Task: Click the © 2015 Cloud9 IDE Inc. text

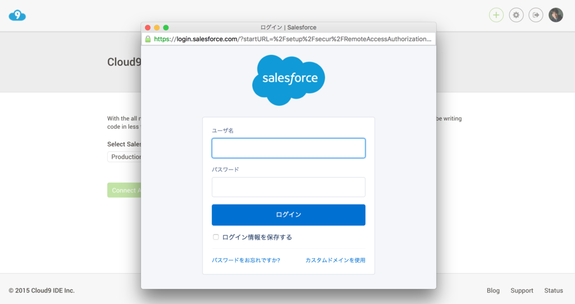Action: click(42, 291)
